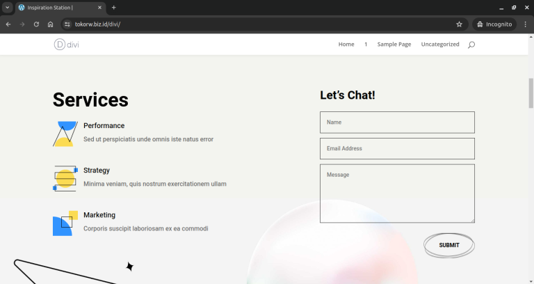Image resolution: width=534 pixels, height=284 pixels.
Task: Go back with browser back arrow
Action: point(8,24)
